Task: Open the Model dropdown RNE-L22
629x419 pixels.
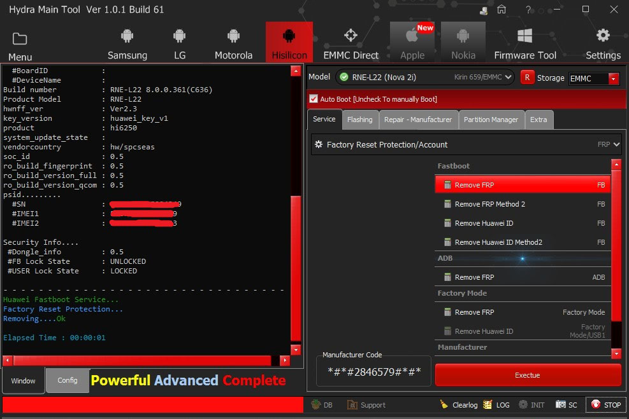Action: click(x=425, y=77)
